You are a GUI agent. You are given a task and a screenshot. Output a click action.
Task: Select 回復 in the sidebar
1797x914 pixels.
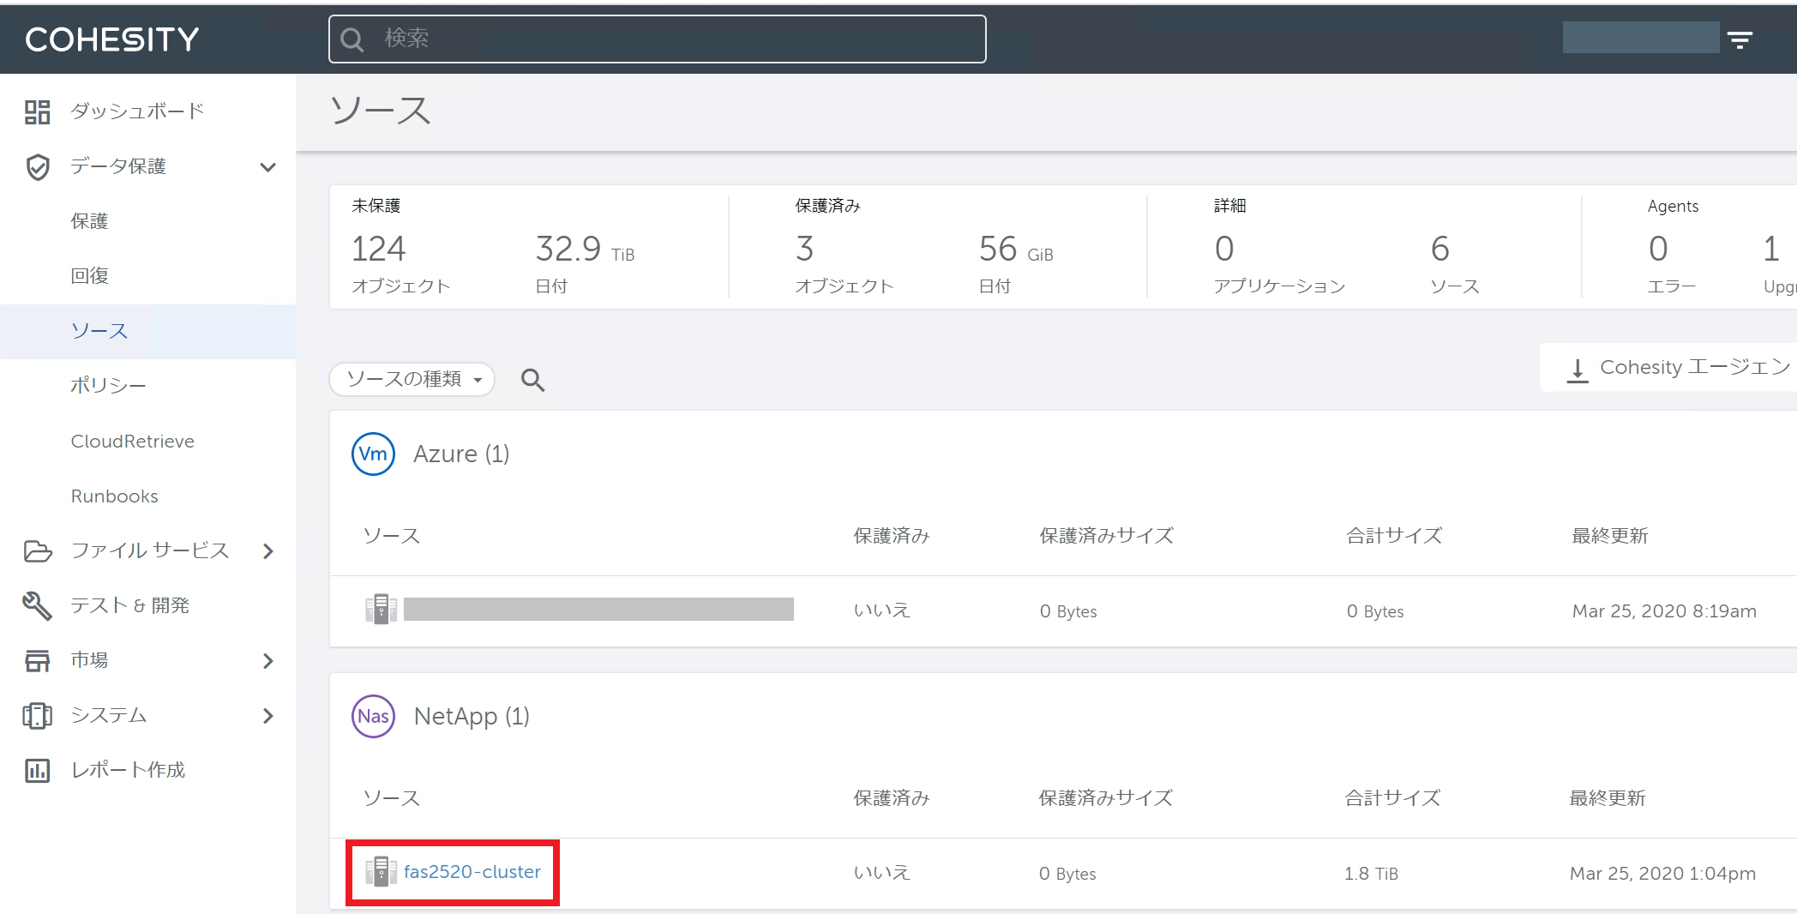90,276
